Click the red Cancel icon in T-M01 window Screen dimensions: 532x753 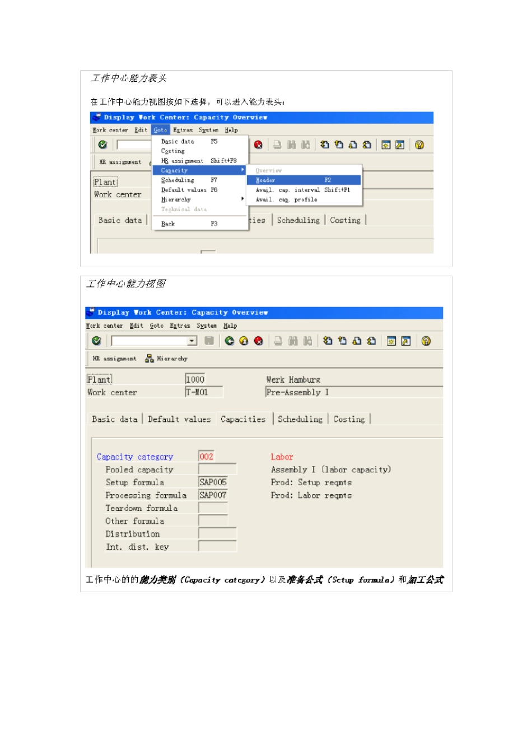pos(258,341)
